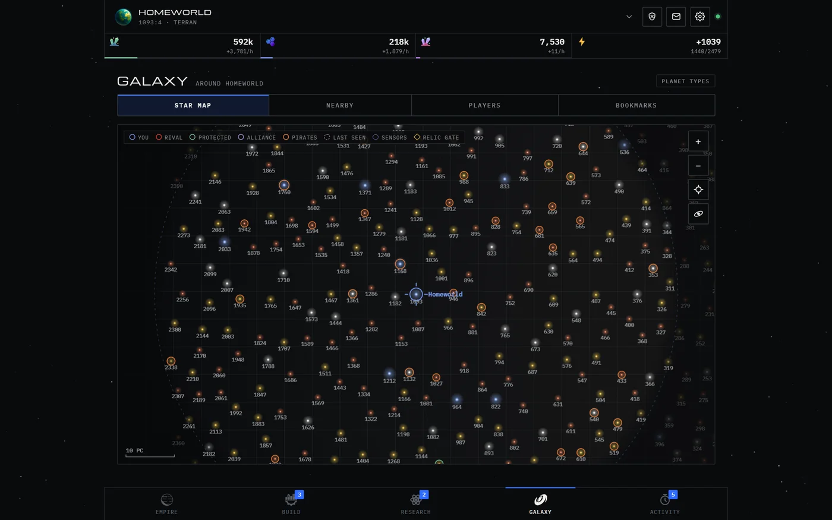The width and height of the screenshot is (832, 520).
Task: Go to the Empire section
Action: pos(167,503)
